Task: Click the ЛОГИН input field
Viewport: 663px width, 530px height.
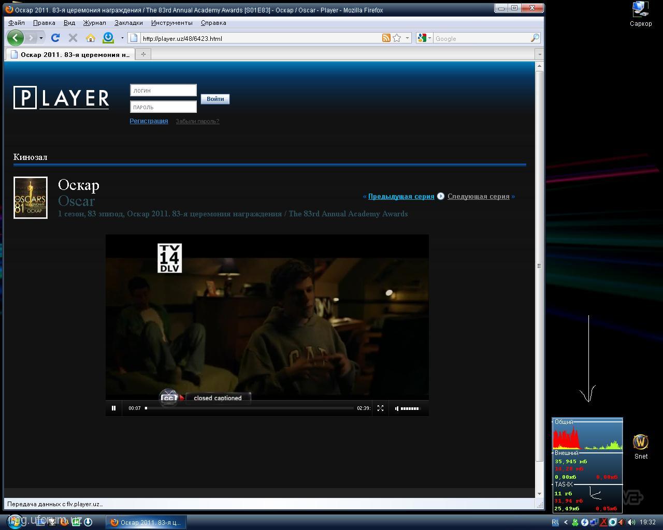Action: point(163,90)
